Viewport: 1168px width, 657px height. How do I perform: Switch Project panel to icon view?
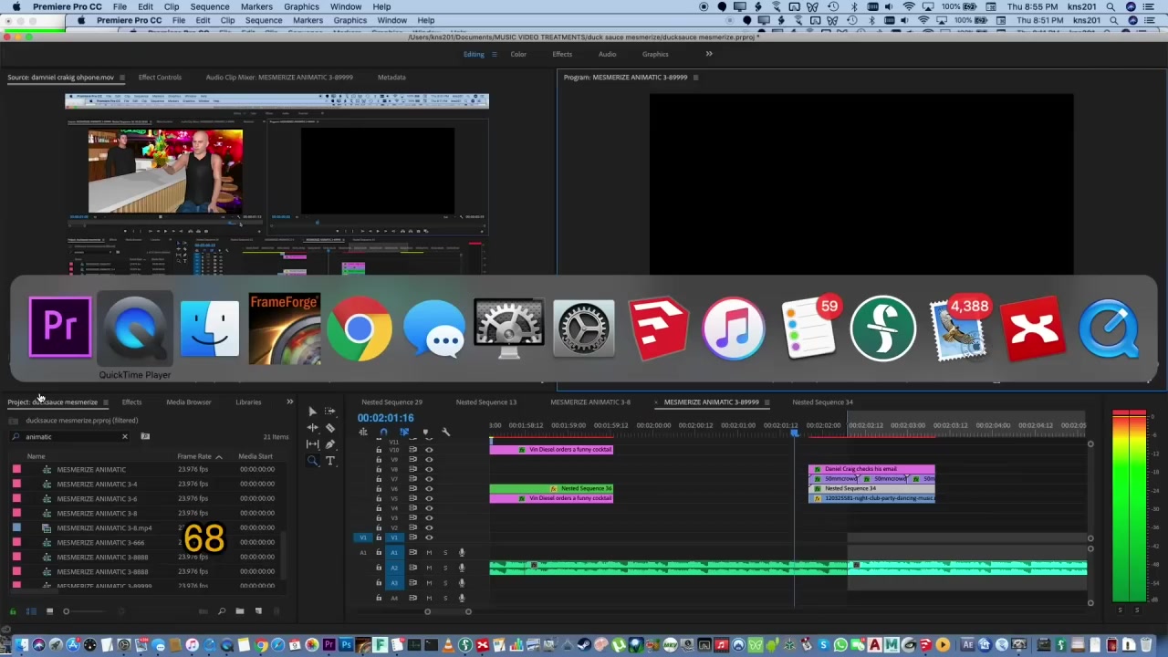(x=49, y=611)
